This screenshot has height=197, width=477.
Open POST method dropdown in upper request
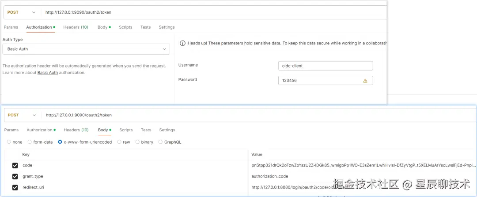click(21, 12)
